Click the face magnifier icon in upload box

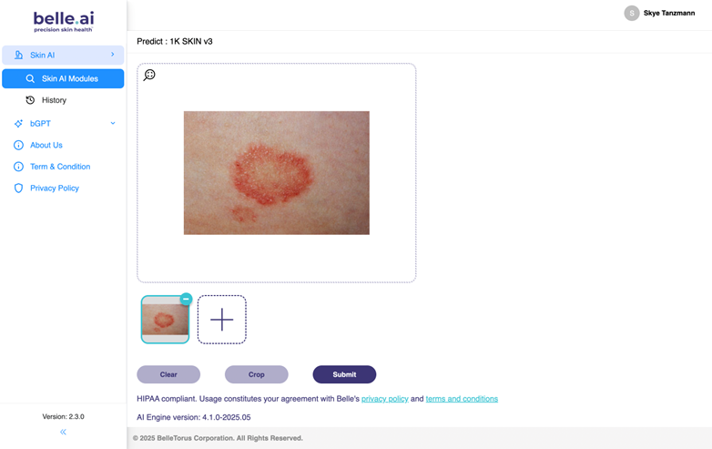[149, 75]
